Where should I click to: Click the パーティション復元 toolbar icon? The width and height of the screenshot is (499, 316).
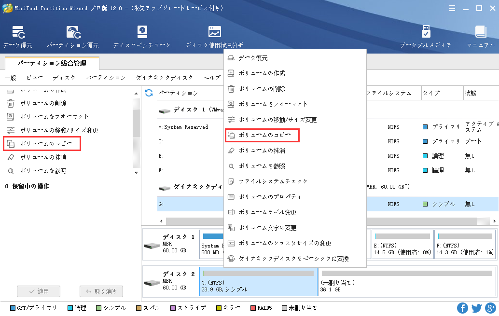click(x=73, y=37)
